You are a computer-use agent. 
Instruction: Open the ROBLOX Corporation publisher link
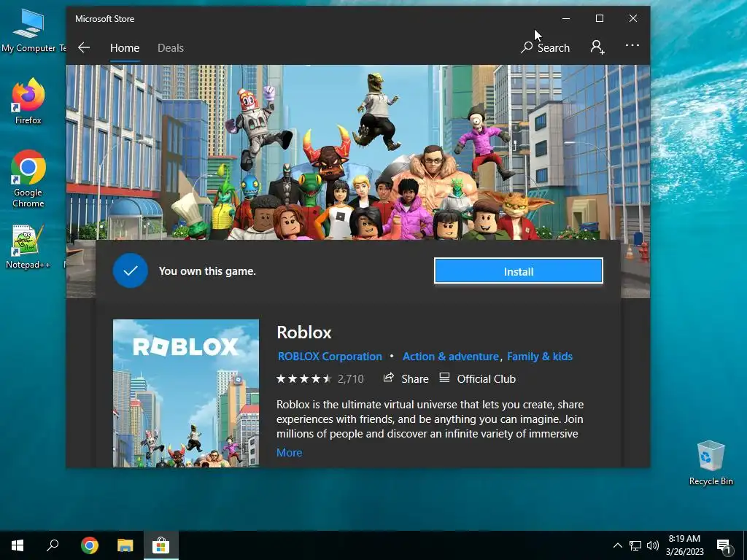[330, 356]
